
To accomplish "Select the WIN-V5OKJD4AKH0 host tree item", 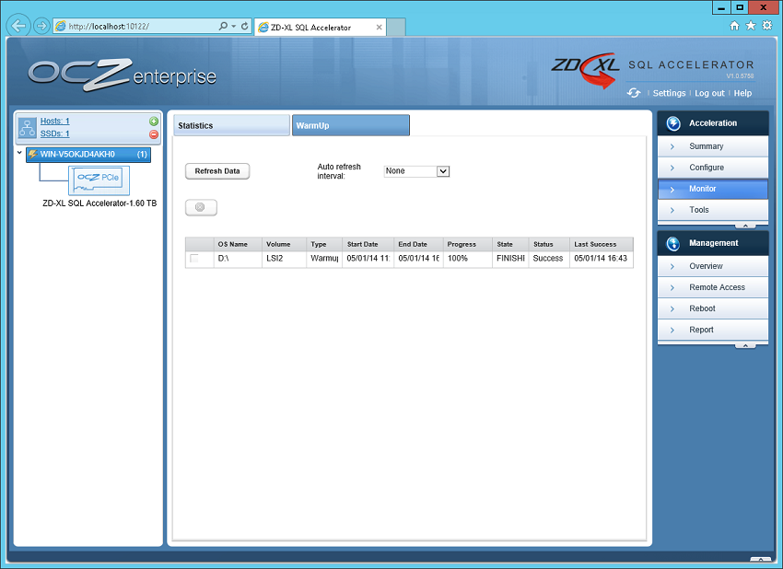I will pyautogui.click(x=88, y=155).
